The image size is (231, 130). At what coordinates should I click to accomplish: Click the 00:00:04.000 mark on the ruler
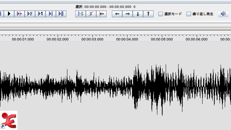[127, 39]
